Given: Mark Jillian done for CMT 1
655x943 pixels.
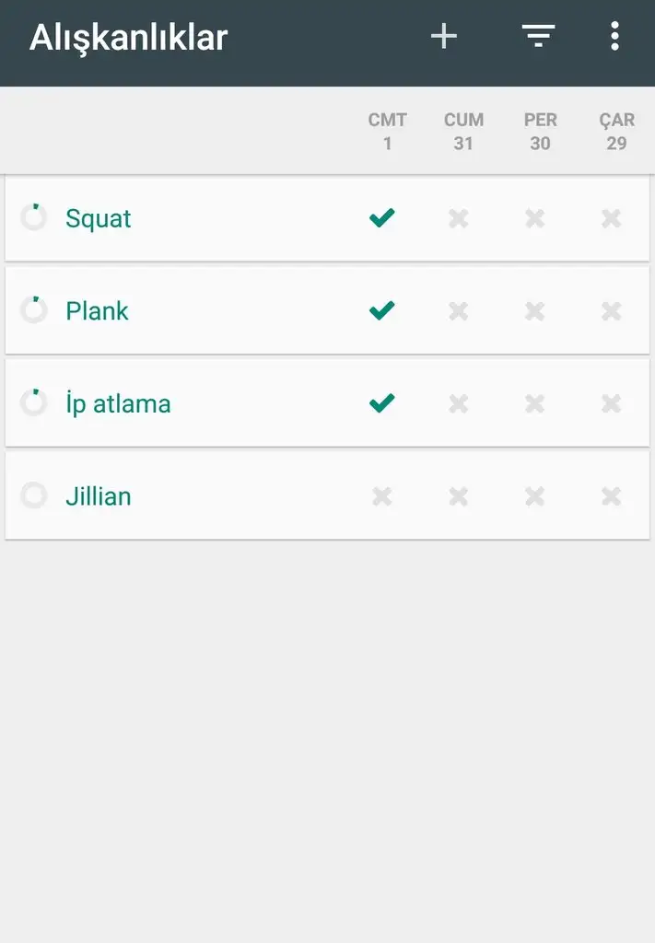Looking at the screenshot, I should click(382, 496).
